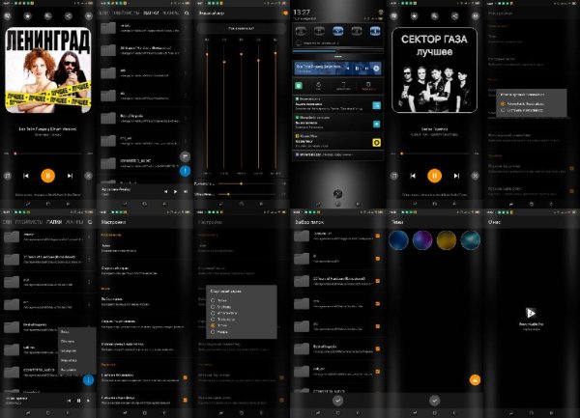Tap the blue floating button below the context menu
580x418 pixels.
tap(88, 380)
